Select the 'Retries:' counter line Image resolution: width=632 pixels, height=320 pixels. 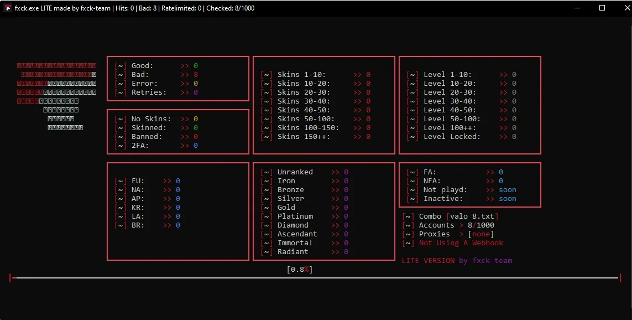[x=156, y=92]
